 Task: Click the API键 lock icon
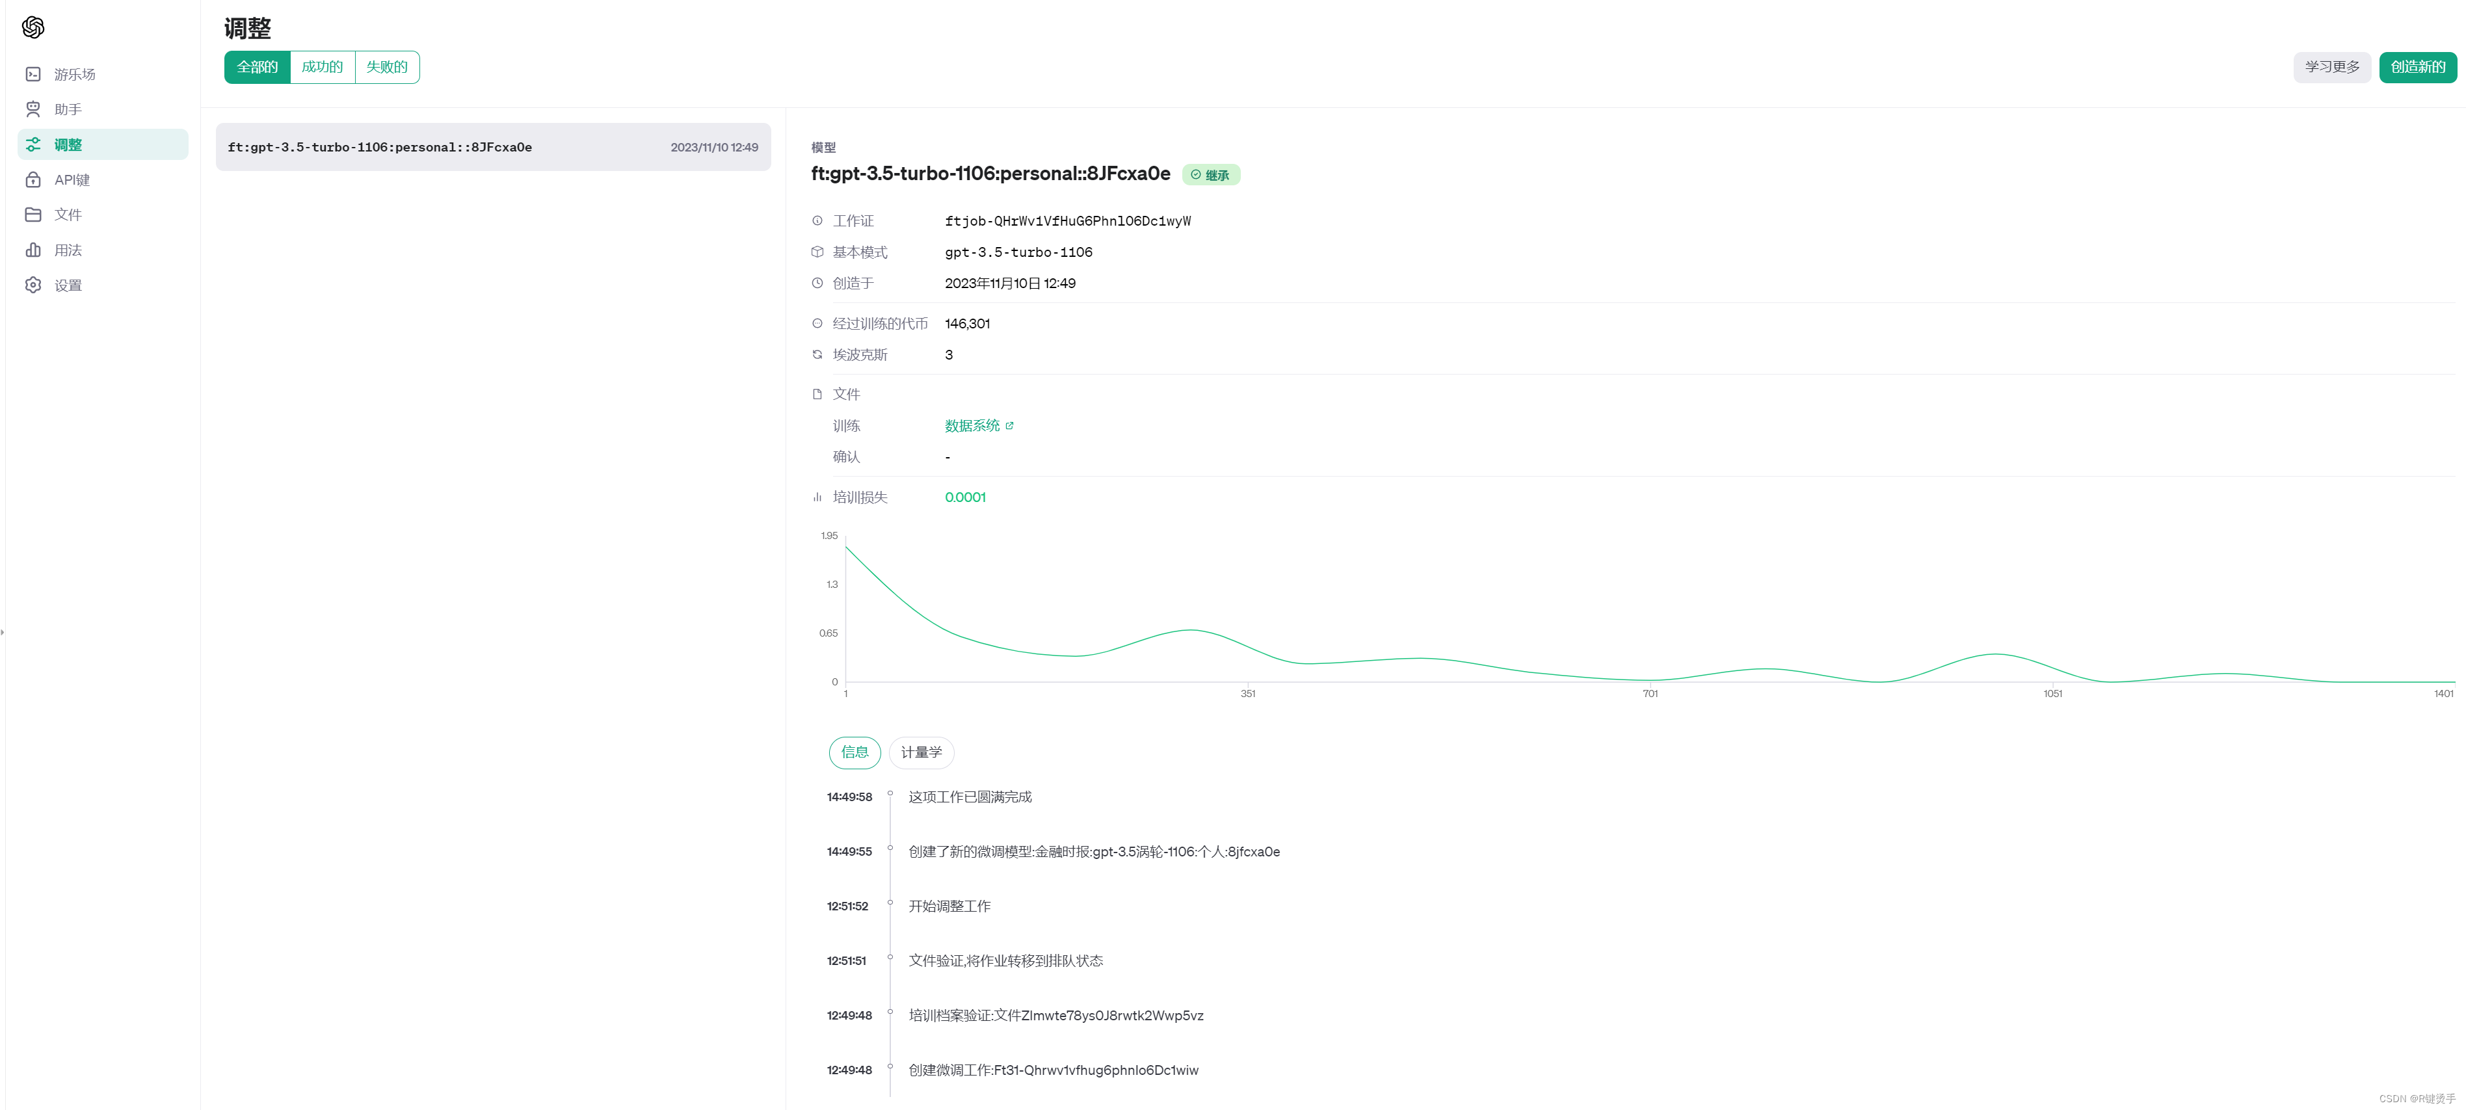point(34,180)
